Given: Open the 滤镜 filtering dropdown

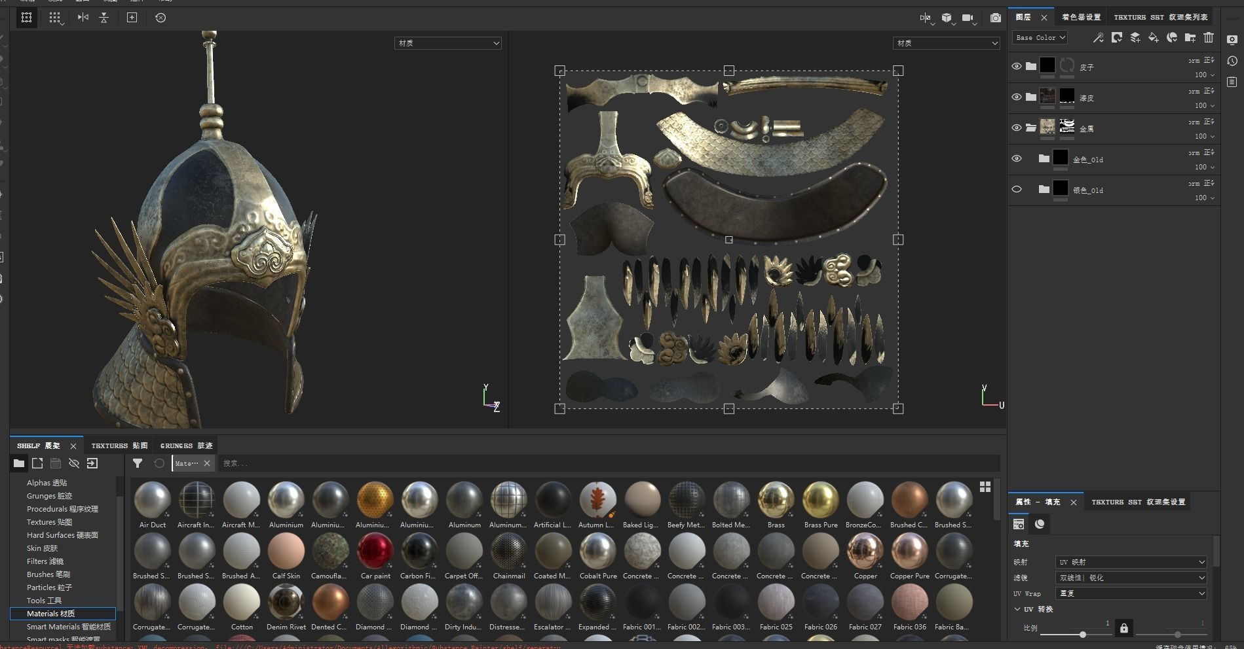Looking at the screenshot, I should [1131, 578].
